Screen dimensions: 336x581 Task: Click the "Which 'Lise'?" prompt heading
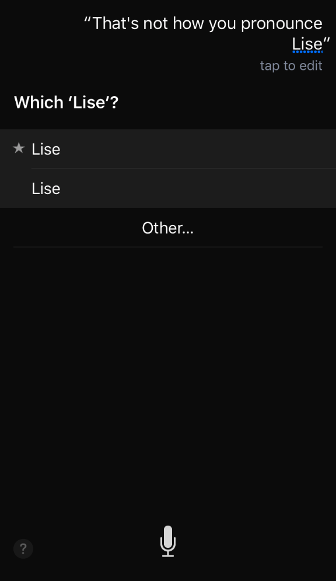click(x=66, y=102)
